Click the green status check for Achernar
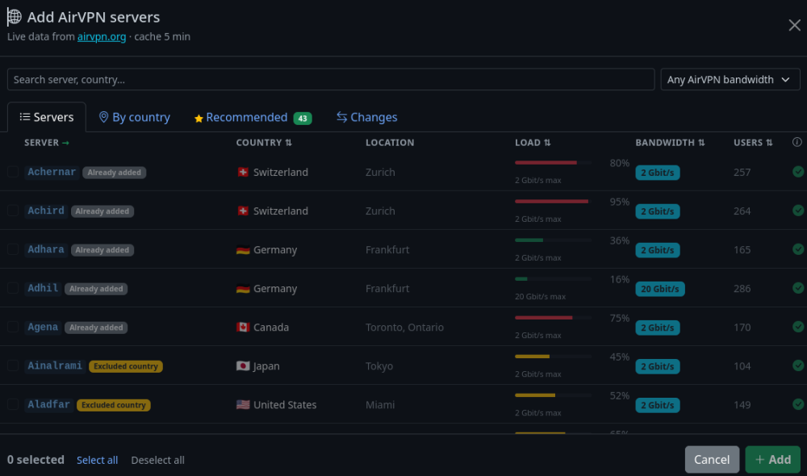 click(x=798, y=172)
